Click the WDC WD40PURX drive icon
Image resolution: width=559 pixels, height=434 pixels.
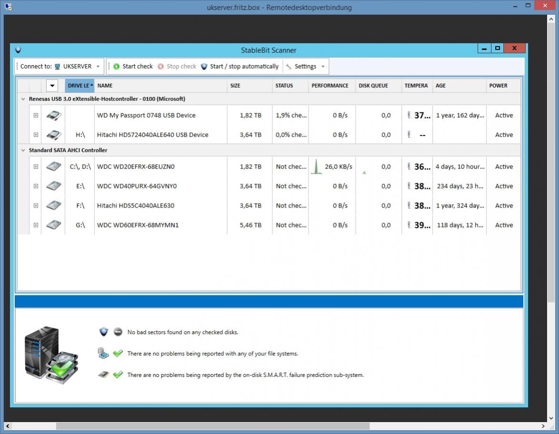click(x=53, y=186)
